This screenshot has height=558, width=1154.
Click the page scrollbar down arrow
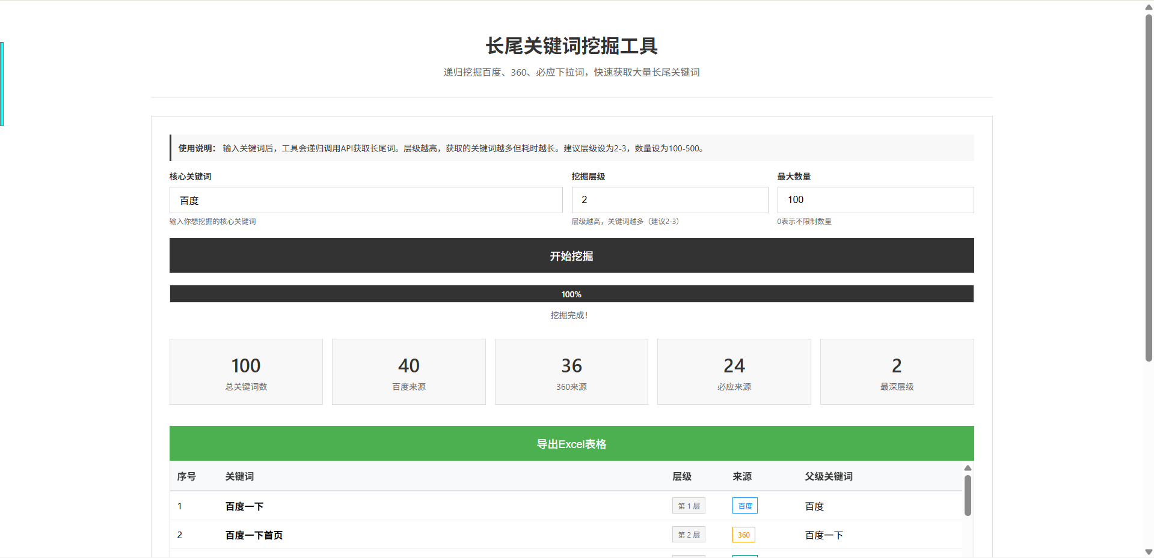[x=1149, y=553]
